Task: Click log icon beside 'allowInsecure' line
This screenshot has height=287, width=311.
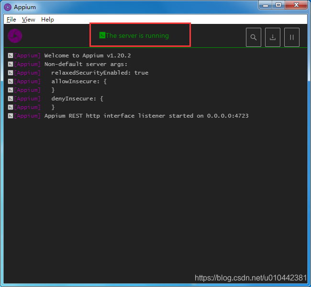Action: (x=11, y=81)
